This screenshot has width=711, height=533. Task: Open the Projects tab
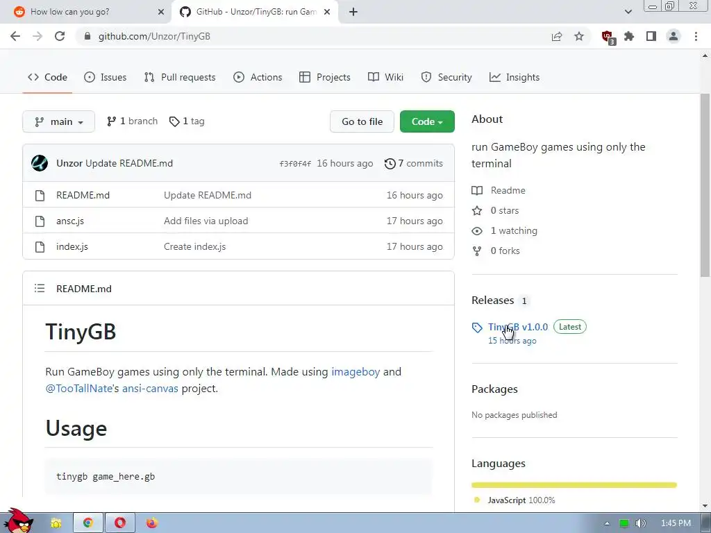click(325, 77)
